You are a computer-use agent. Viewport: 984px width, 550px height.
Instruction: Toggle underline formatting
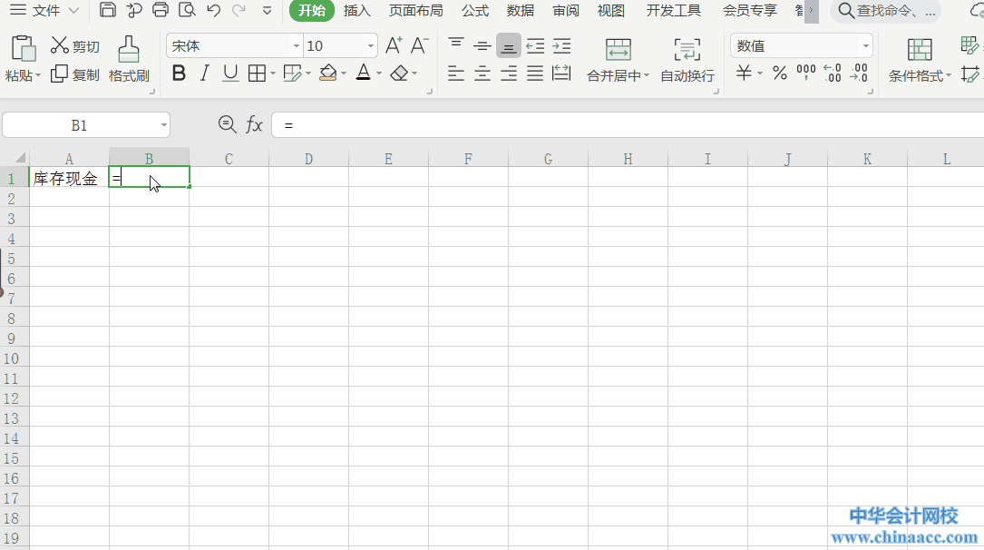coord(230,74)
